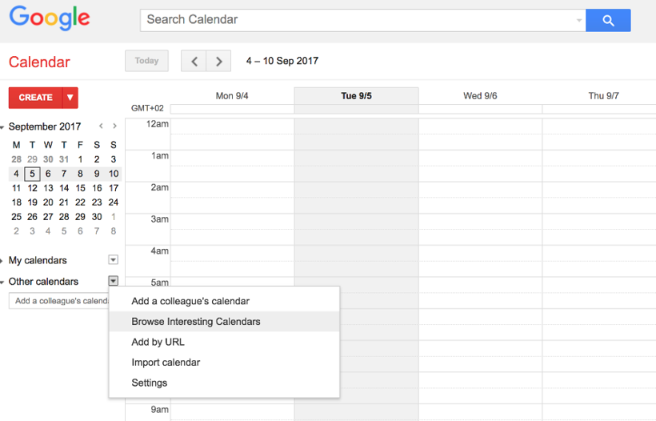Screen dimensions: 656x421
Task: Select September 13 in mini calendar
Action: click(x=48, y=188)
